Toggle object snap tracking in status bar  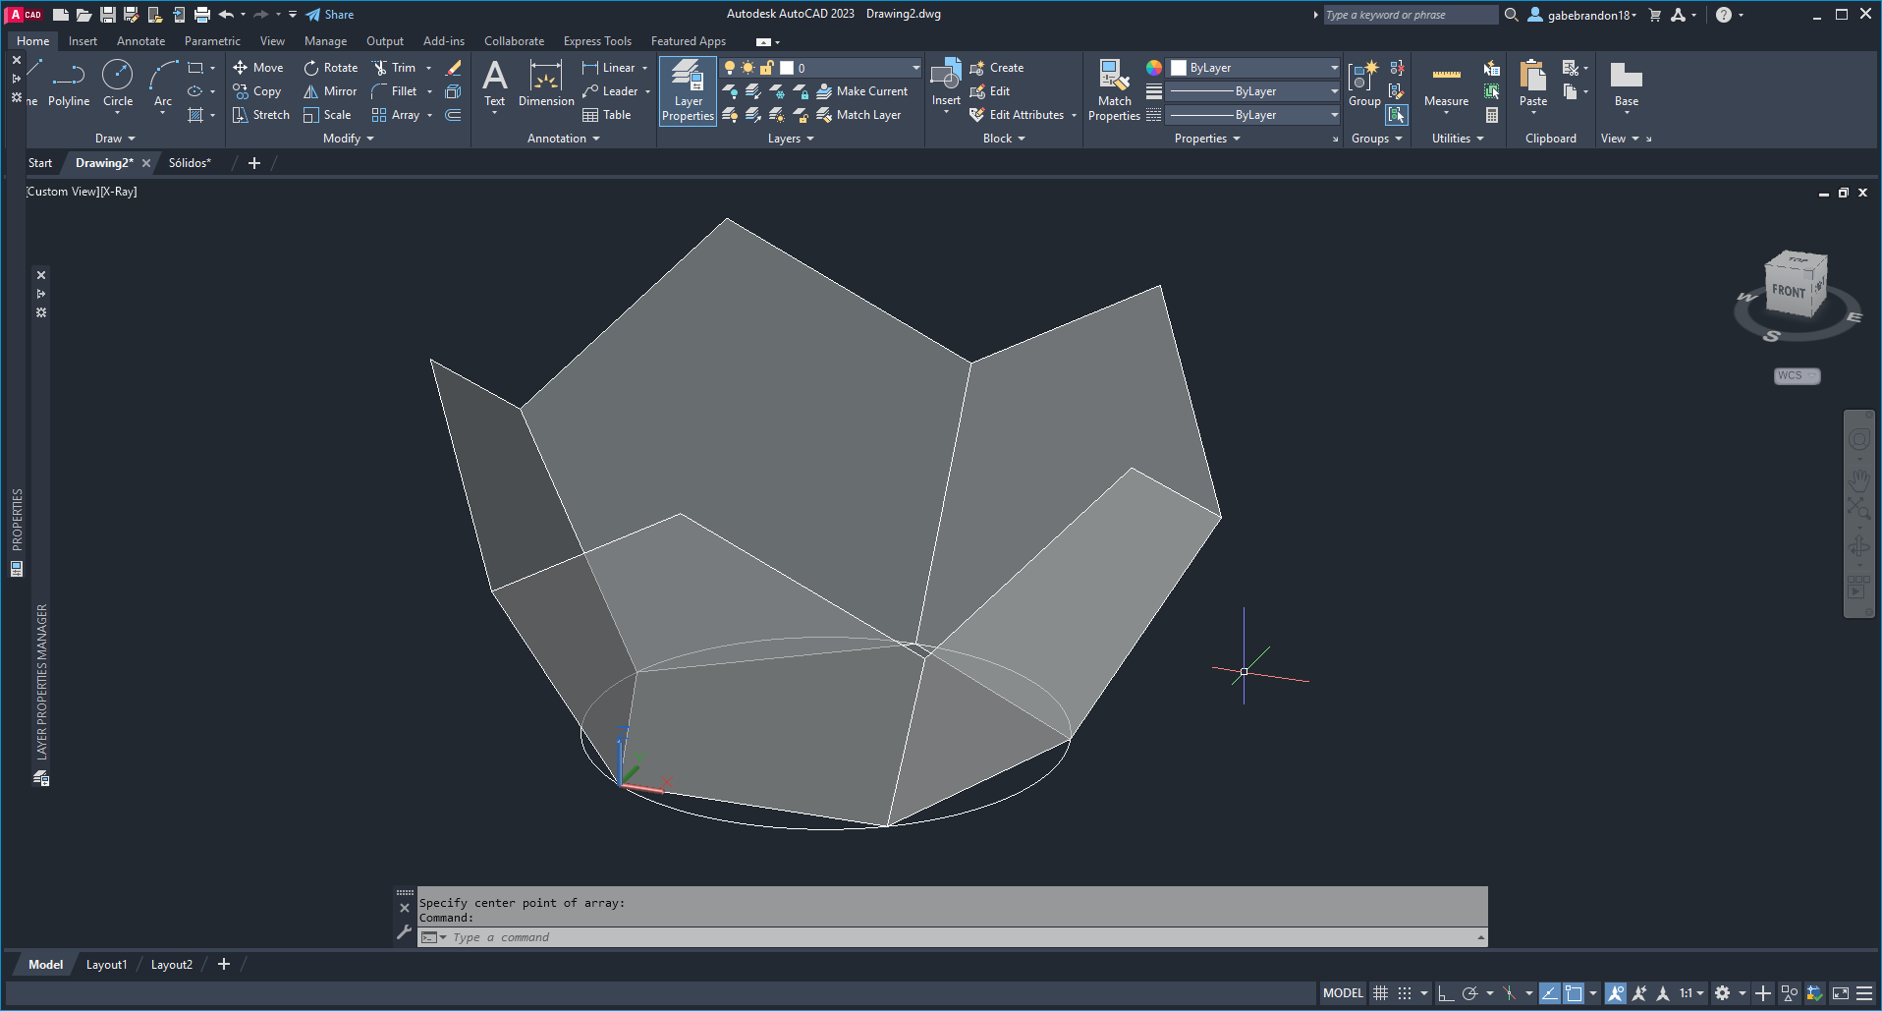coord(1549,993)
